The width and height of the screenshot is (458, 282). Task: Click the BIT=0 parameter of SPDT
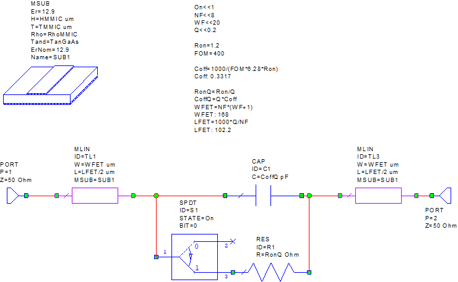tap(189, 226)
